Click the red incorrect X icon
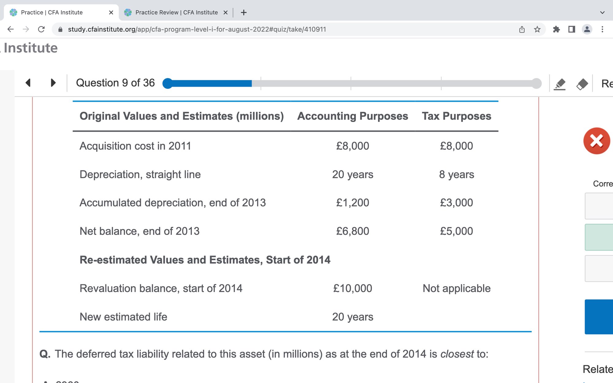 pos(596,141)
